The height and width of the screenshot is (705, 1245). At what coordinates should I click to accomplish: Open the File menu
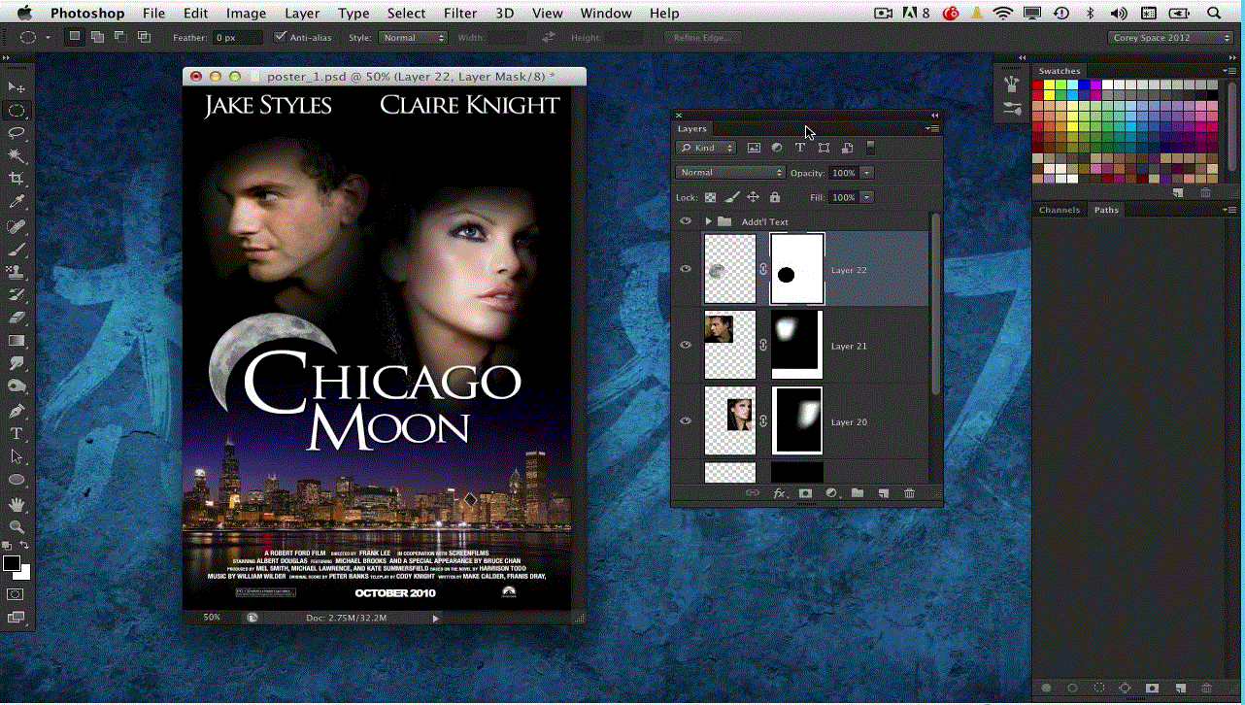pyautogui.click(x=153, y=13)
